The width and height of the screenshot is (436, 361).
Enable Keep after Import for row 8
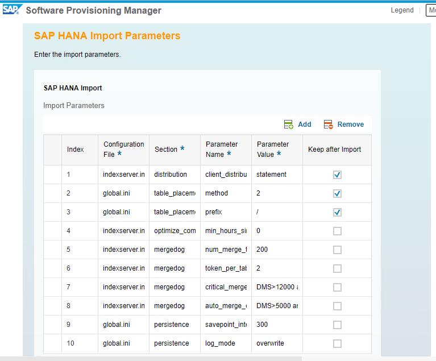click(337, 306)
